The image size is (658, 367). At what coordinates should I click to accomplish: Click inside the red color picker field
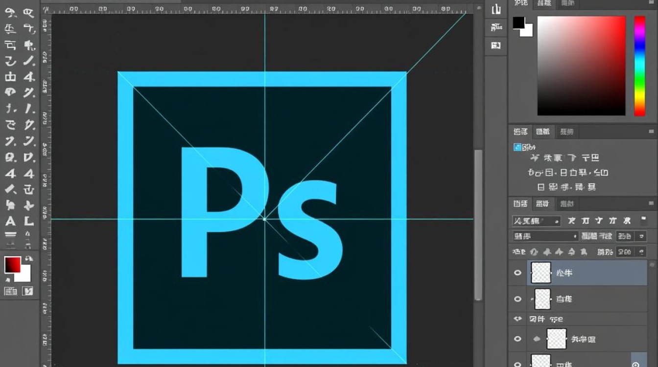pos(582,66)
